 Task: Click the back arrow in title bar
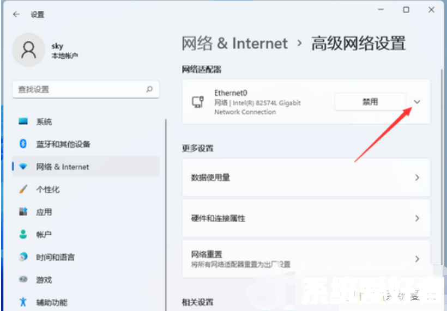point(16,15)
